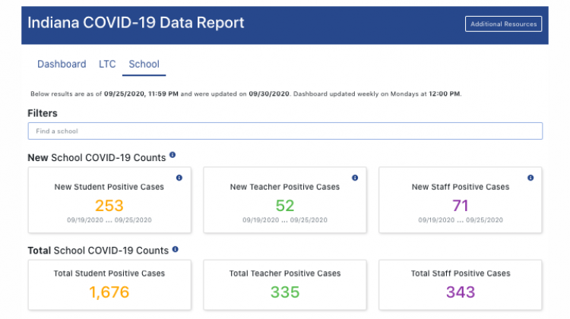570x319 pixels.
Task: Click the 52 new teacher cases value
Action: [x=285, y=206]
